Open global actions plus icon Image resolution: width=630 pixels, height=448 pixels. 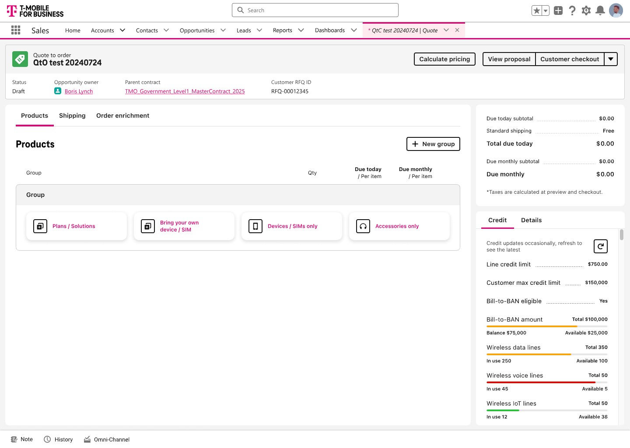(x=558, y=10)
